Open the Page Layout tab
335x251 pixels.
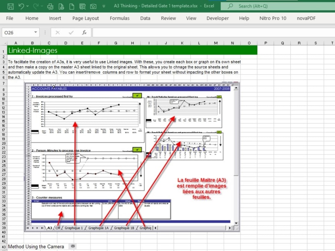click(85, 18)
